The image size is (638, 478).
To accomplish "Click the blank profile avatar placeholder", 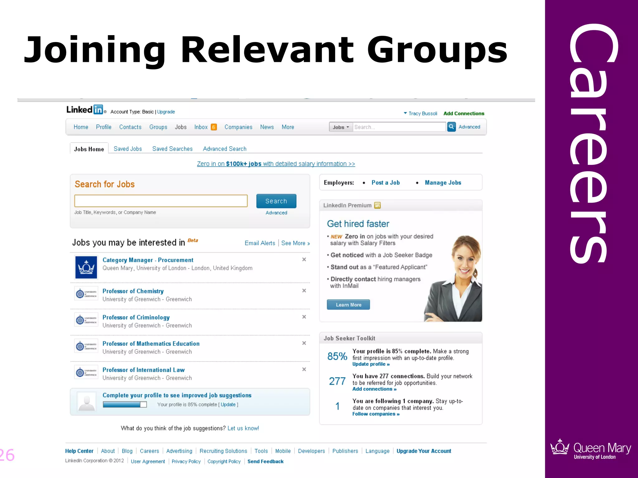I will coord(87,402).
